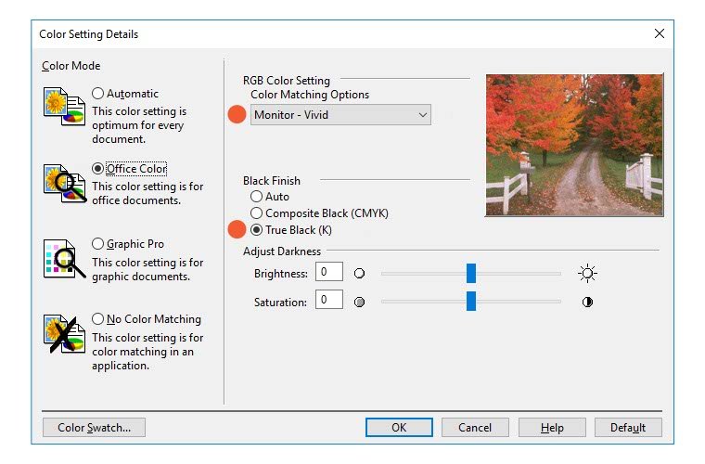Viewport: 705px width, 464px height.
Task: Open the Color Matching Options dropdown
Action: (x=340, y=115)
